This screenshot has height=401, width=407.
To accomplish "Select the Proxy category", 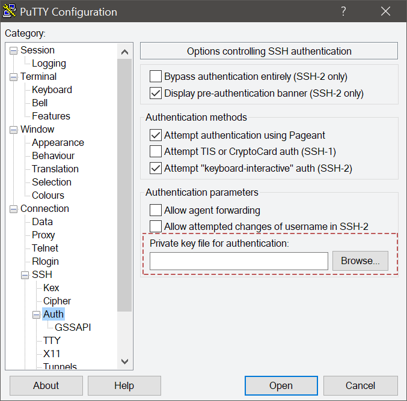I will point(43,235).
